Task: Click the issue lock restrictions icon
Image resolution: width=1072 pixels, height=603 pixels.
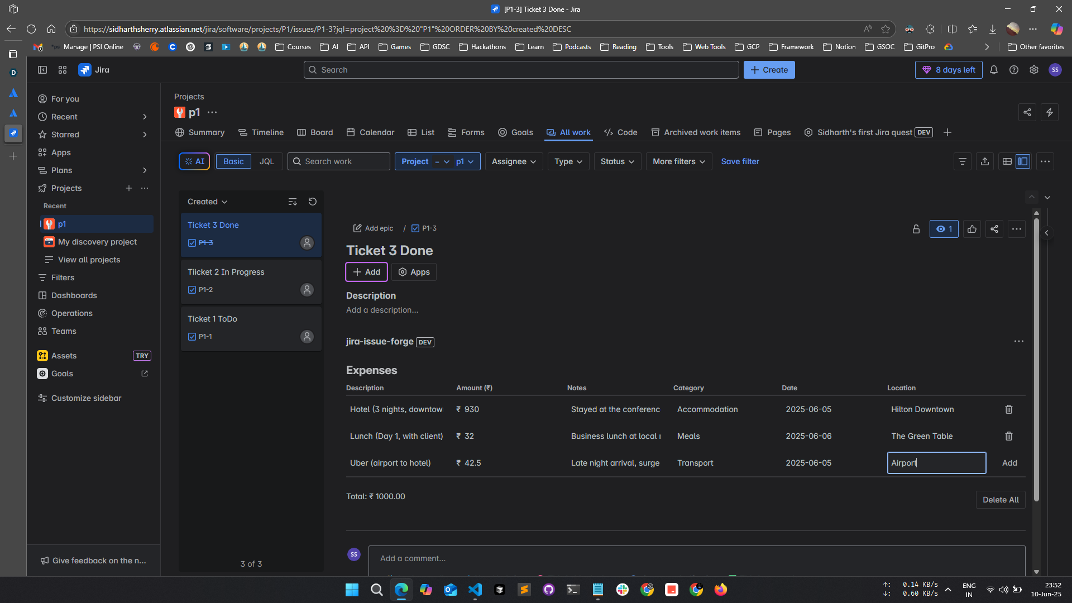Action: point(916,229)
